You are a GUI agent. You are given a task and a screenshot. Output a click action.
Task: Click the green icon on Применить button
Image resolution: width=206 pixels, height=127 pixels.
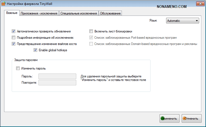(163, 119)
